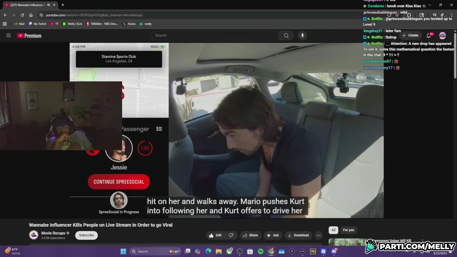View site information icon in address bar
The image size is (457, 257).
[x=41, y=15]
